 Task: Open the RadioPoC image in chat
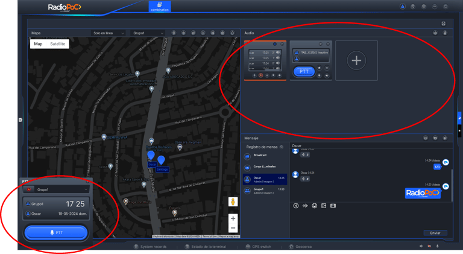pos(423,193)
